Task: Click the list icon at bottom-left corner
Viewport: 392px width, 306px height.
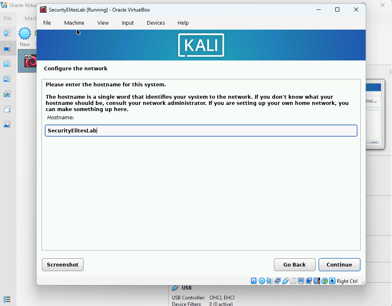Action: point(7,299)
